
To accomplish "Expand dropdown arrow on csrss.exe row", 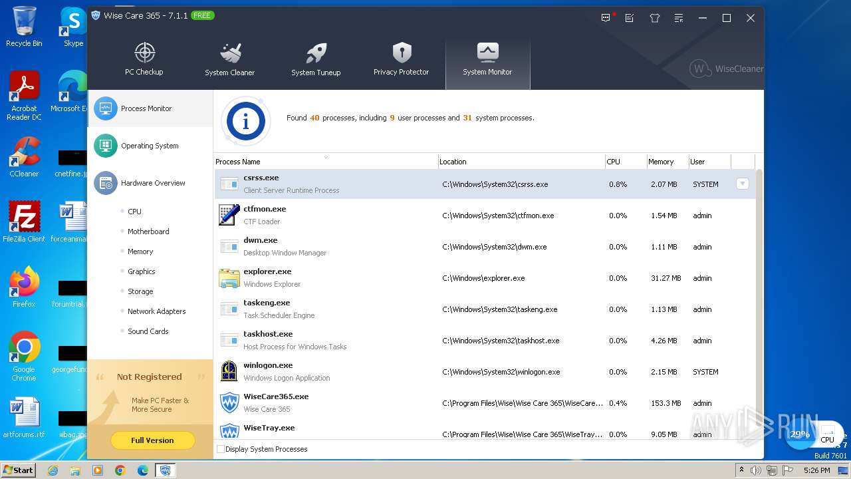I will (x=743, y=184).
